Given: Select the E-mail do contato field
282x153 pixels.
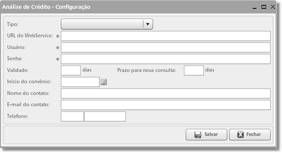Looking at the screenshot, I should point(166,105).
